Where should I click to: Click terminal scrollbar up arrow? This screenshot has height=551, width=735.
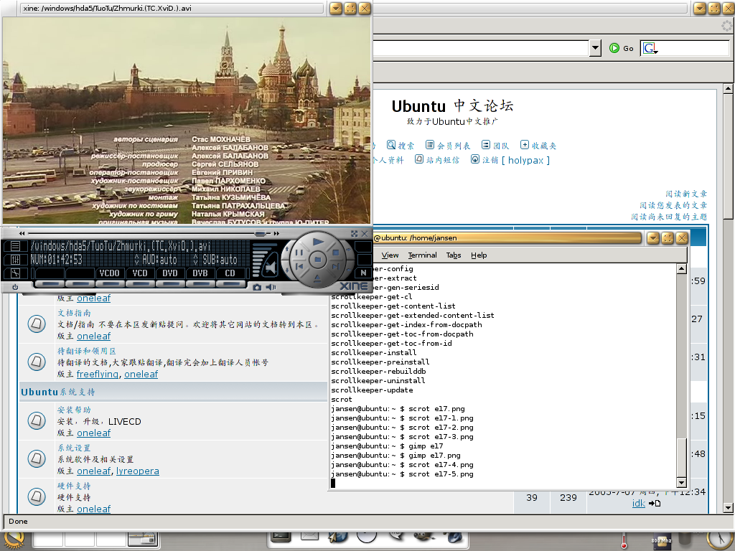[x=682, y=268]
